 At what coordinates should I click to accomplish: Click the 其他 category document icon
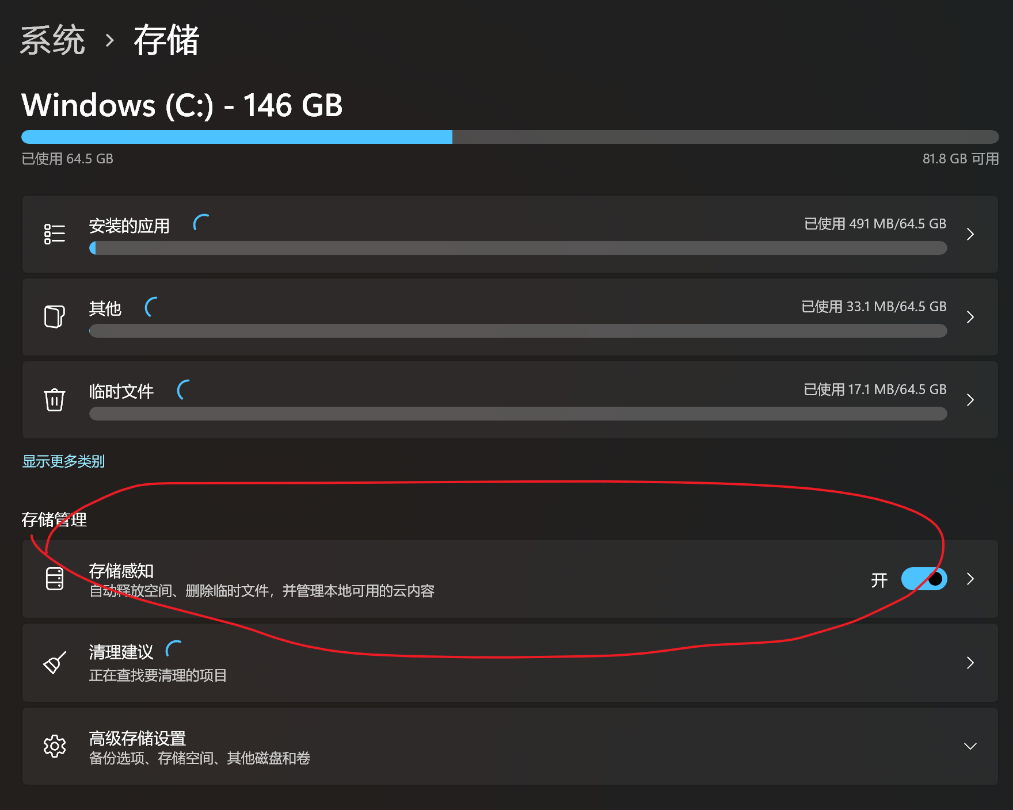click(55, 317)
